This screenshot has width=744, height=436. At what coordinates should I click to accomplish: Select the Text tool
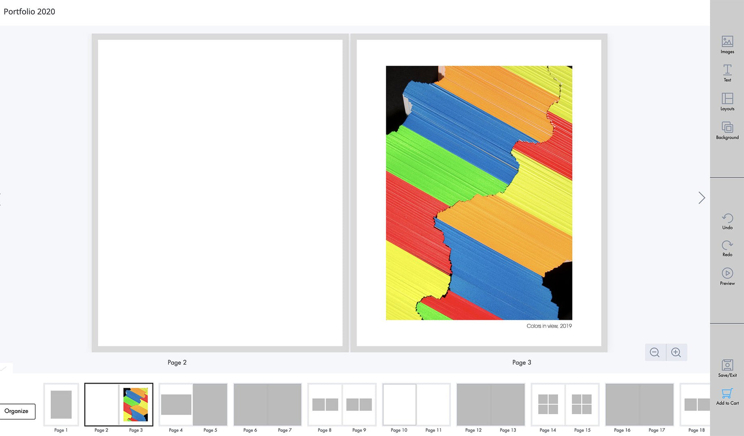click(727, 73)
